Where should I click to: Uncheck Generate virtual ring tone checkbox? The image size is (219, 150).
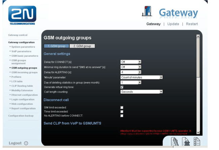122,87
